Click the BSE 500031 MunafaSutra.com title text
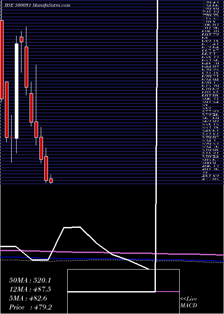This screenshot has width=224, height=314. tap(37, 5)
